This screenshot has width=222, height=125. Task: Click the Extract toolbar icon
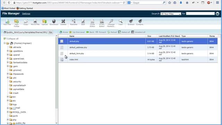coord(131,22)
